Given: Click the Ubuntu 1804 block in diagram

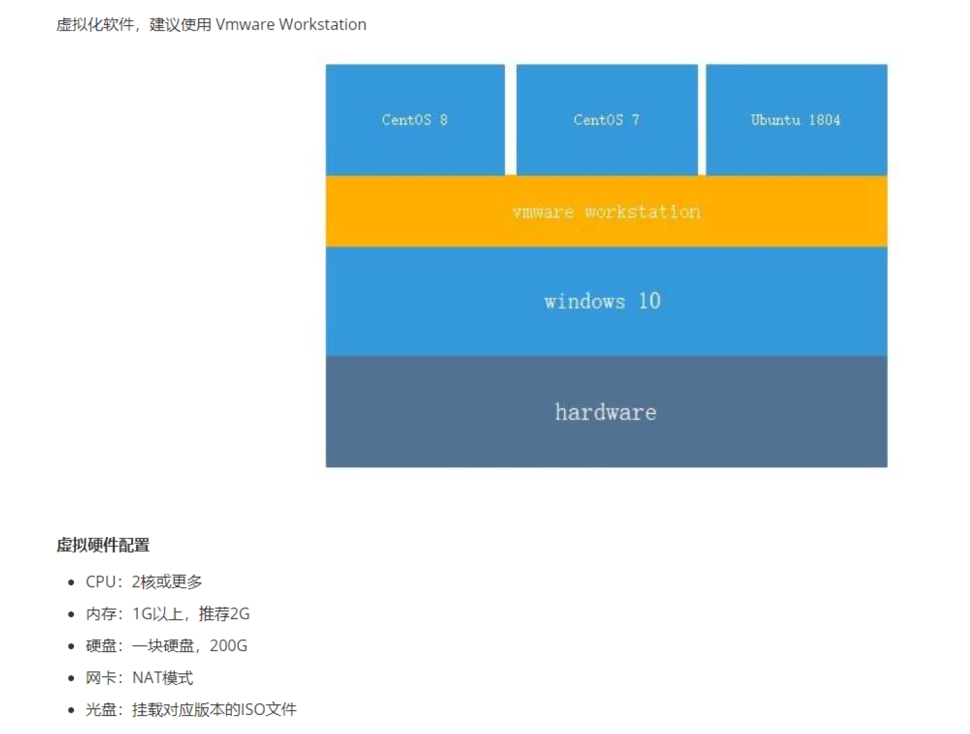Looking at the screenshot, I should [x=797, y=120].
